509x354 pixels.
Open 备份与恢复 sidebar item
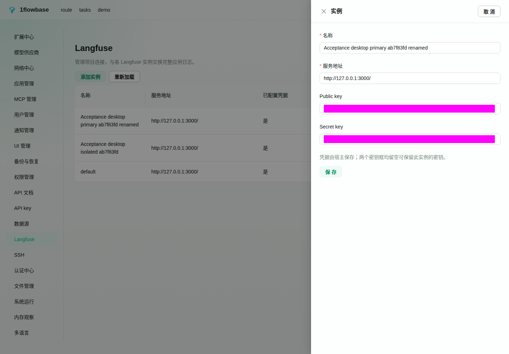32,161
